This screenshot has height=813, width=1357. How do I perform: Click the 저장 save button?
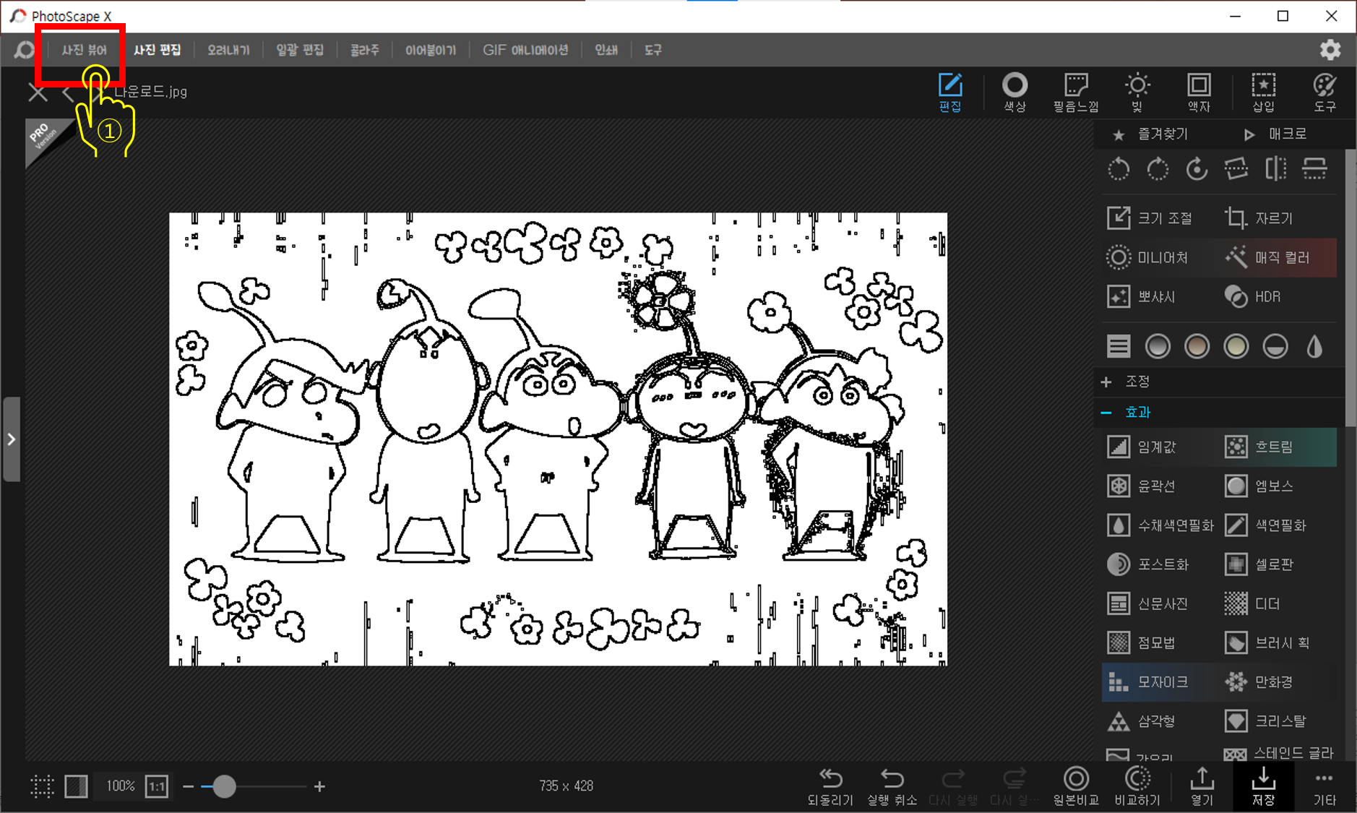tap(1263, 786)
